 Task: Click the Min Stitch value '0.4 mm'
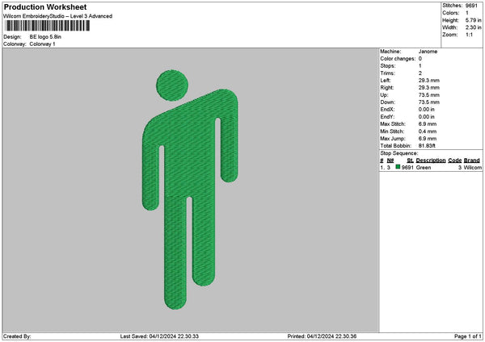coord(428,131)
